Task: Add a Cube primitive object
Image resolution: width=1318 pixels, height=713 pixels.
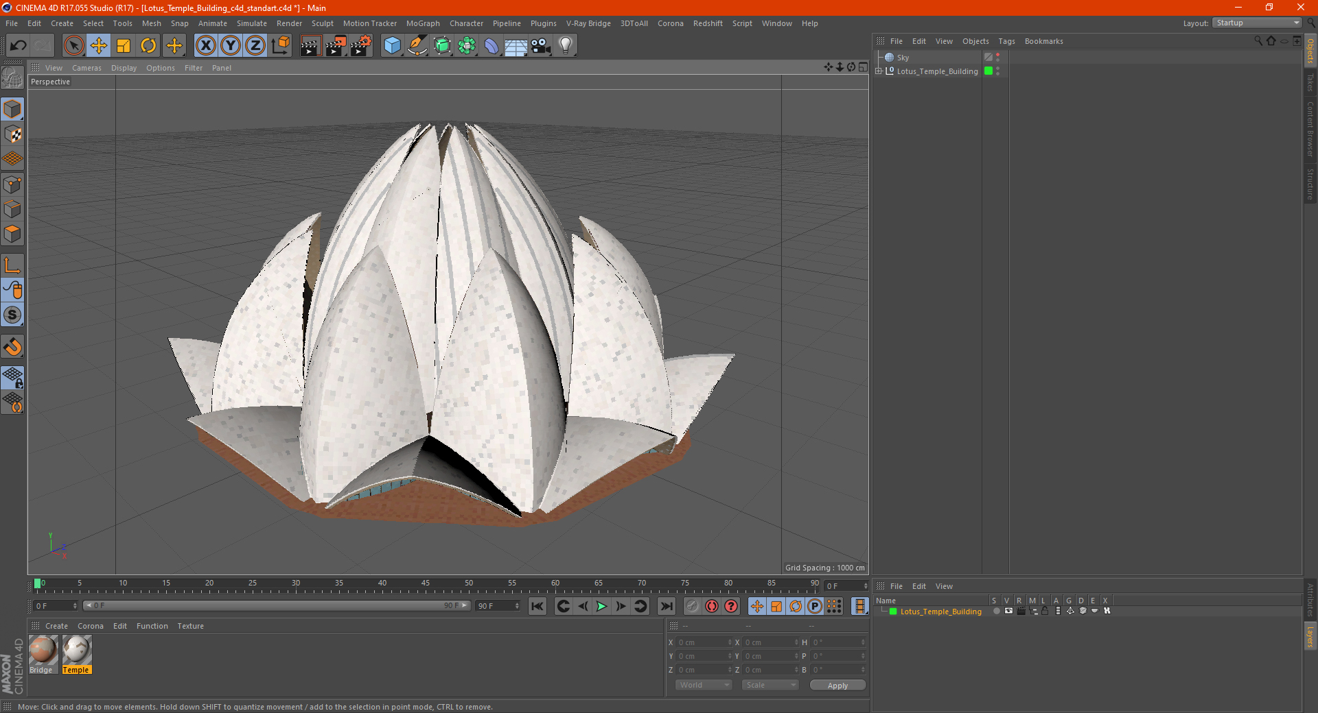Action: click(x=392, y=46)
